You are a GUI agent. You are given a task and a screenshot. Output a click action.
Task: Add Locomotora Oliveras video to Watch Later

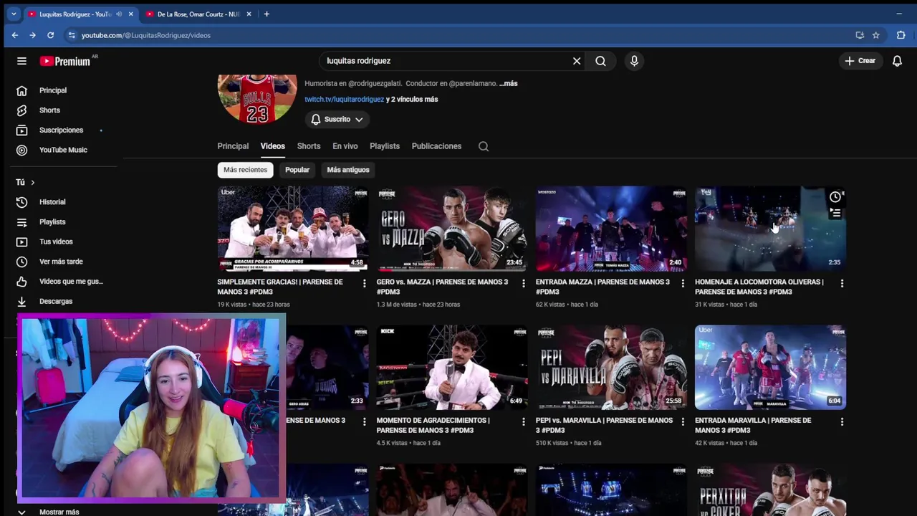(x=835, y=197)
